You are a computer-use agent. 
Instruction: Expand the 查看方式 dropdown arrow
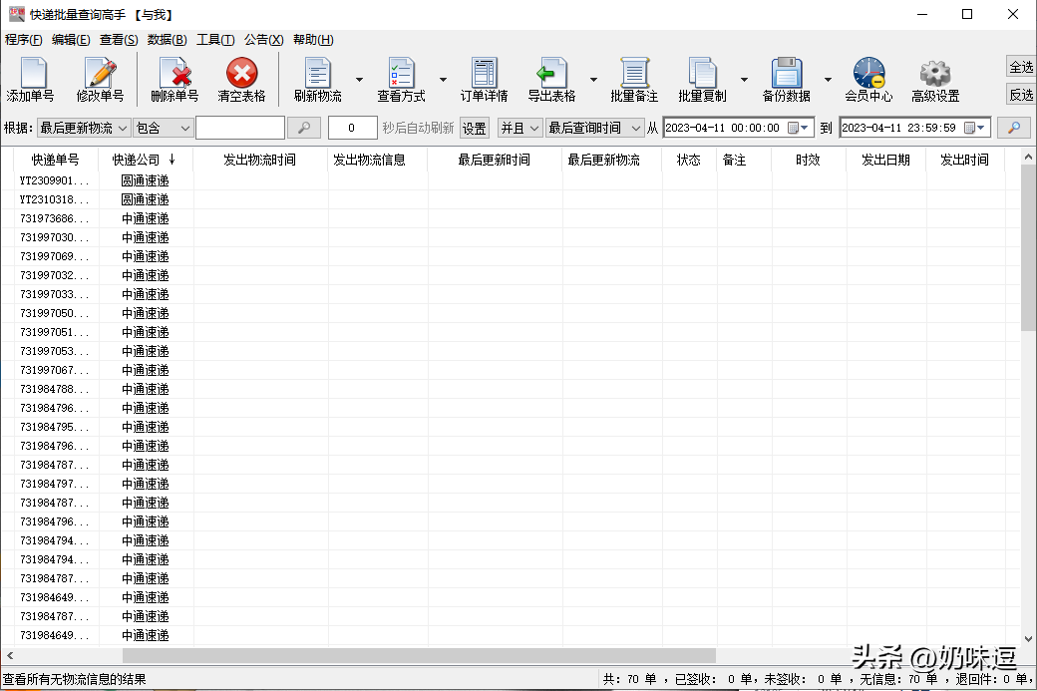443,80
